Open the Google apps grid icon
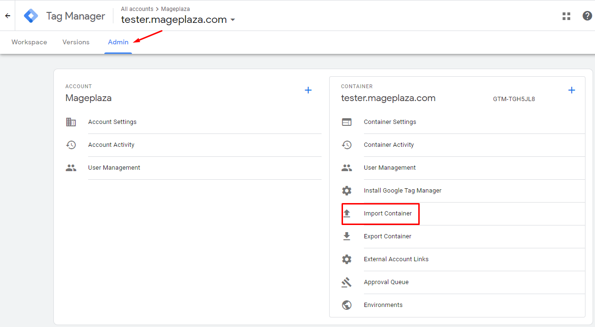 click(x=566, y=16)
